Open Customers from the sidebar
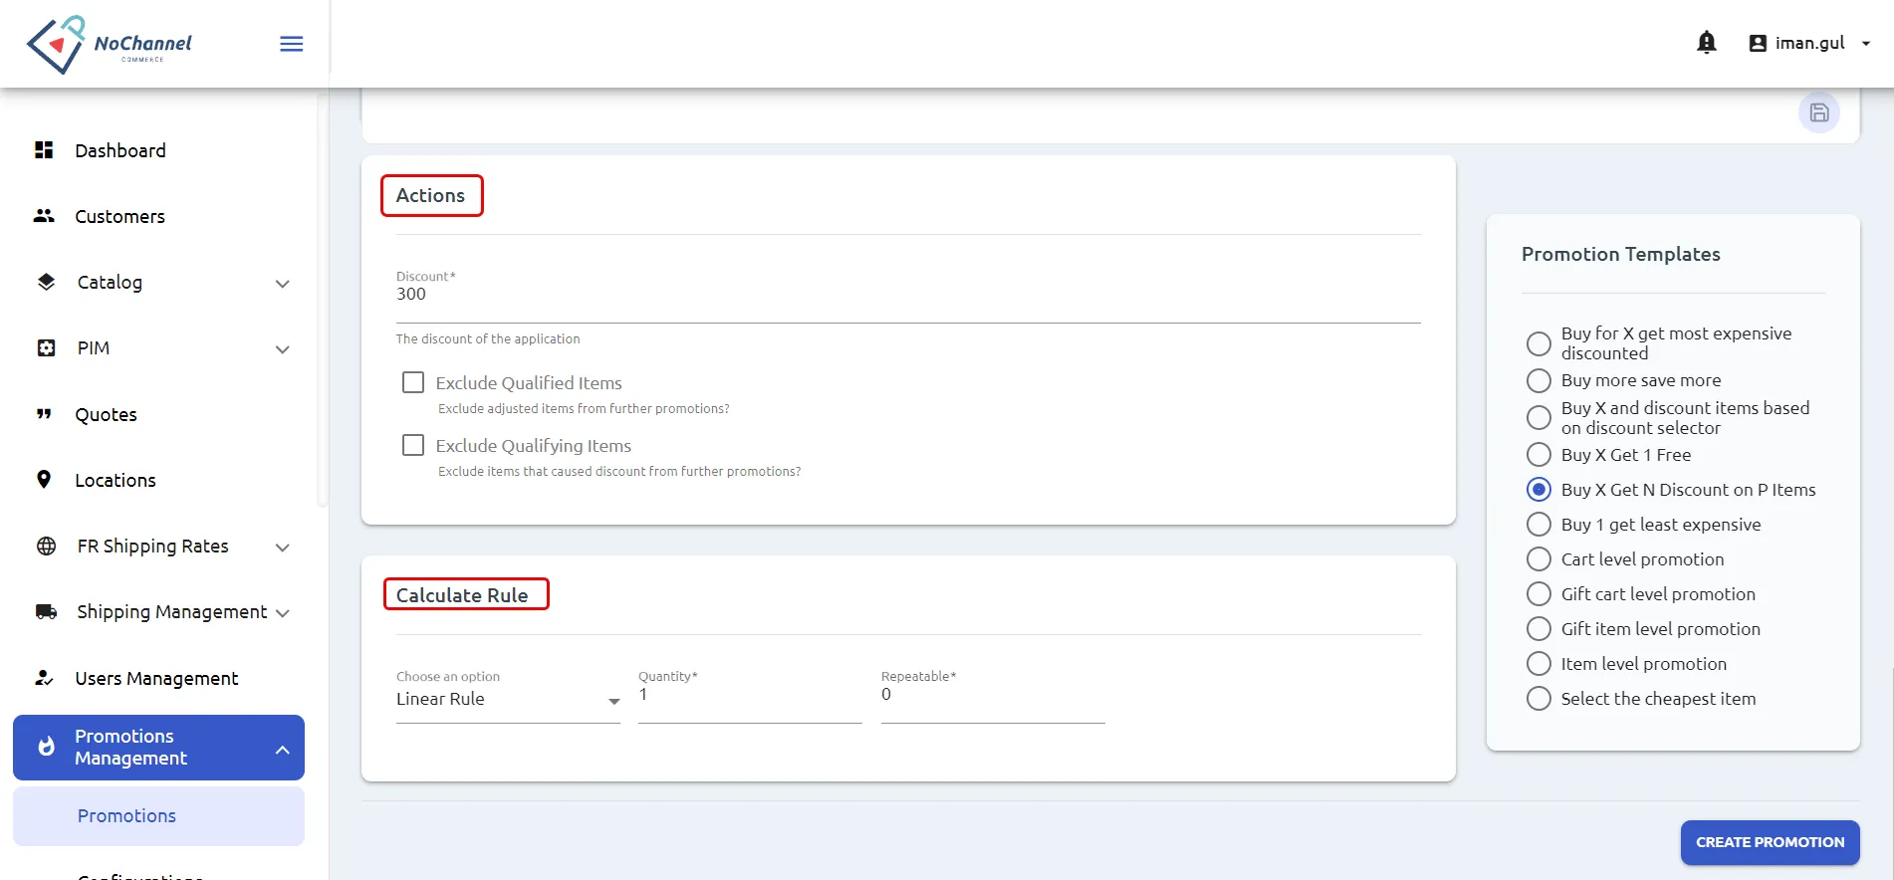The width and height of the screenshot is (1894, 880). (x=120, y=216)
